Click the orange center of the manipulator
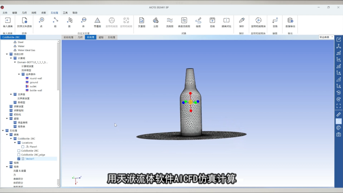 [x=190, y=102]
